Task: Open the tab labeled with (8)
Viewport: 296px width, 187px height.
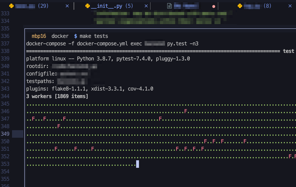Action: point(257,6)
